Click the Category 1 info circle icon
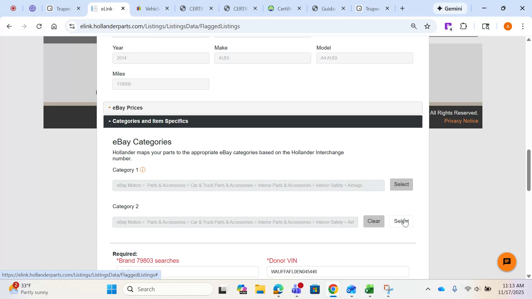The width and height of the screenshot is (532, 299). point(143,169)
